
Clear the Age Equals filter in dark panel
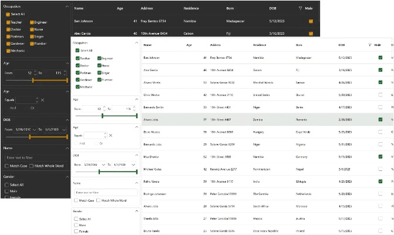45,100
